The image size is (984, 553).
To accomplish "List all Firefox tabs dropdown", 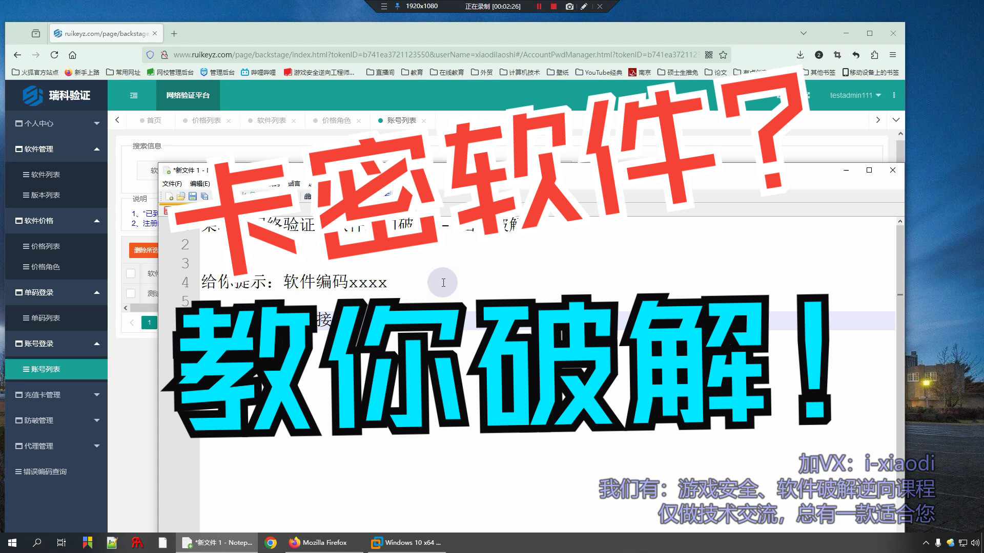I will tap(804, 33).
